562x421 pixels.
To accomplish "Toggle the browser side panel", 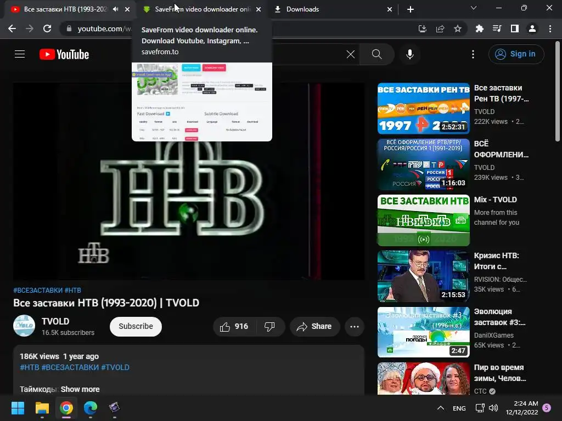I will pyautogui.click(x=515, y=29).
